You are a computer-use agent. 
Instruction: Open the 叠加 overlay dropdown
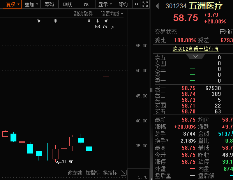[x=31, y=4]
